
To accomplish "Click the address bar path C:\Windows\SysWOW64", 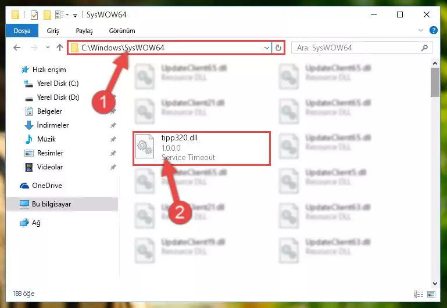I will (x=123, y=48).
